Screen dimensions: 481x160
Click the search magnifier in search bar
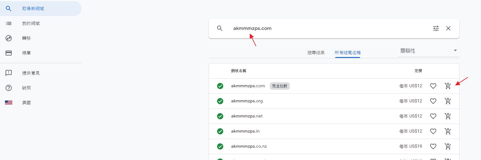tap(220, 28)
